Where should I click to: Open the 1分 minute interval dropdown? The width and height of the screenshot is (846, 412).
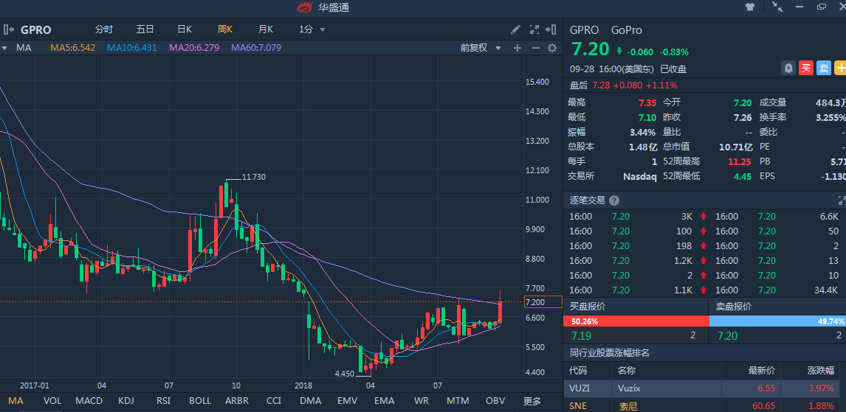[312, 29]
